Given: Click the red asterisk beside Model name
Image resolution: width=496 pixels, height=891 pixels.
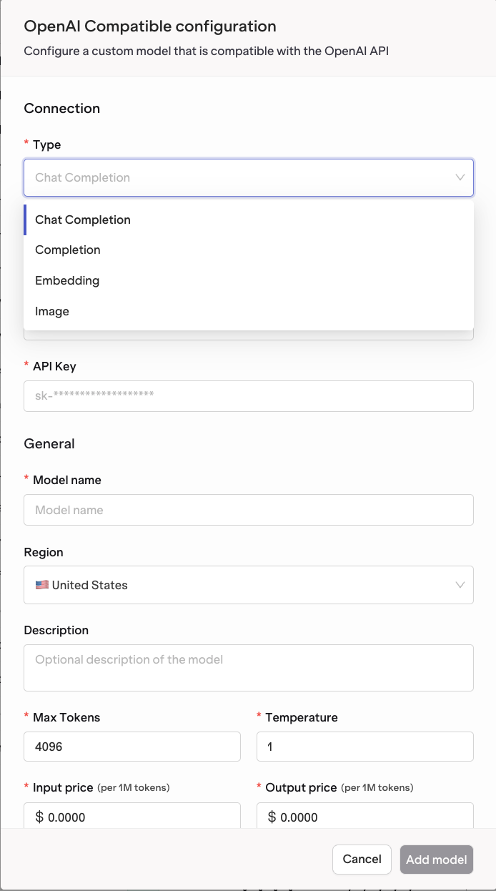Looking at the screenshot, I should coord(27,480).
